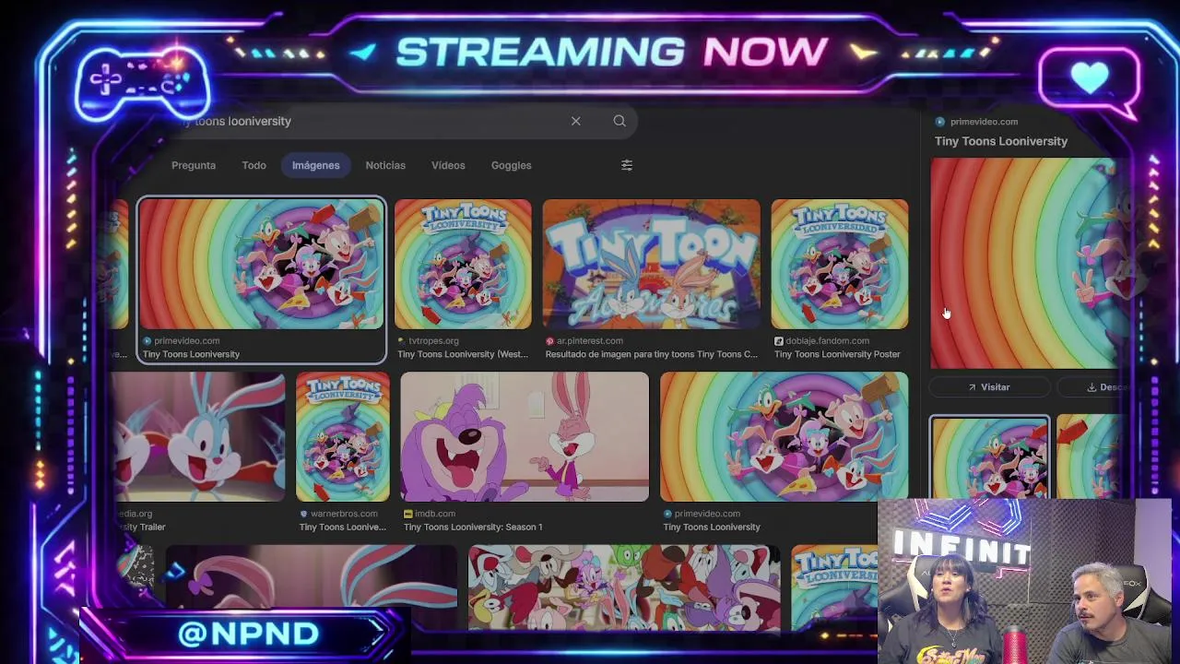Open the warnerbros.com poster thumbnail
The height and width of the screenshot is (664, 1180).
tap(343, 437)
